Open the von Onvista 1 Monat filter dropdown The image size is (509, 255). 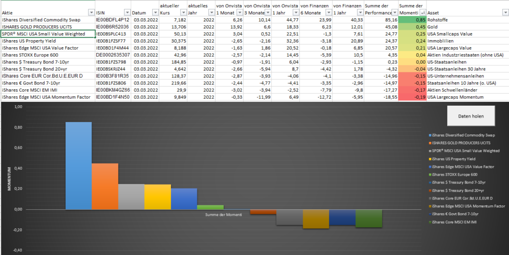(239, 13)
